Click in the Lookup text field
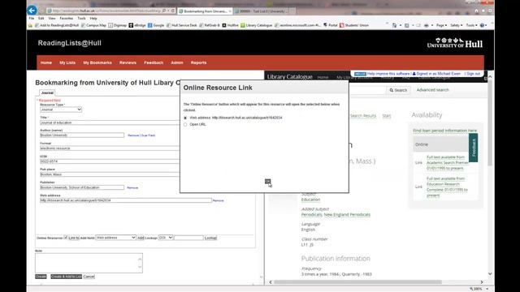 point(188,238)
